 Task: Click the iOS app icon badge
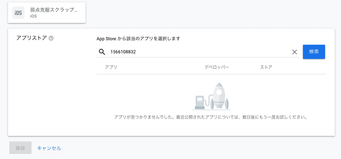(18, 13)
